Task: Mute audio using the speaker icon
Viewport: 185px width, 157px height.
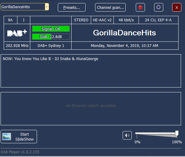Action: (x=127, y=135)
